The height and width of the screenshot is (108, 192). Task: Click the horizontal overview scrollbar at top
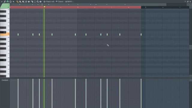88,4
